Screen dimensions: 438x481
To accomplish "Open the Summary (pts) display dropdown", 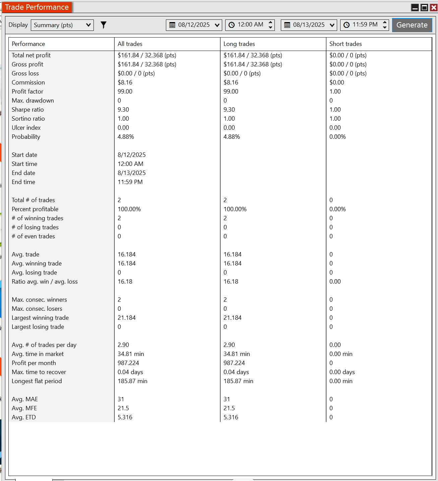I will coord(62,25).
